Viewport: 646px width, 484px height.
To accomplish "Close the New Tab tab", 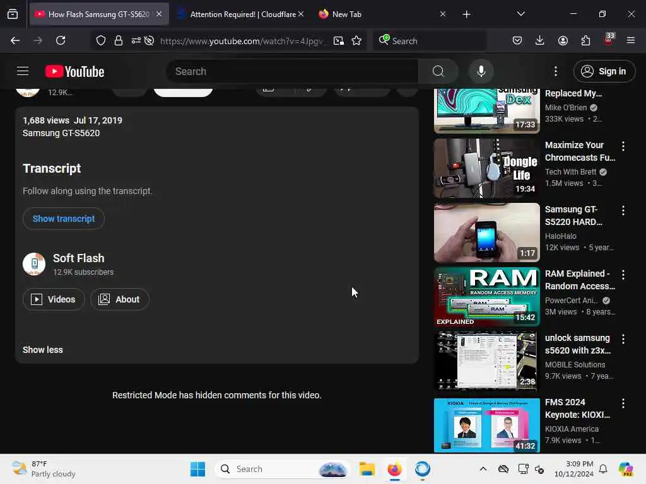I will 442,14.
